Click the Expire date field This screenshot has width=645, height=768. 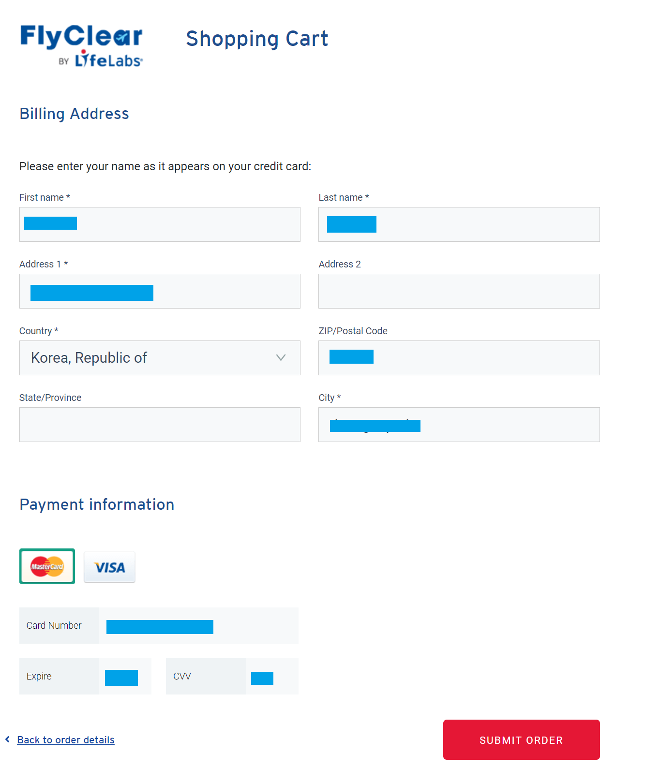(125, 677)
